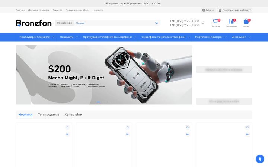Viewport: 268px width, 167px height.
Task: Open Особистий кабінет account link
Action: coord(235,10)
